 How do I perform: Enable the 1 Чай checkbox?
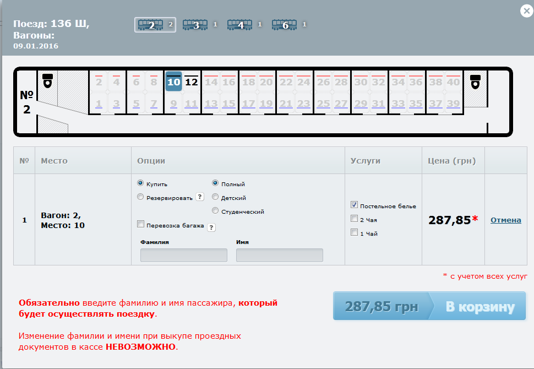[x=355, y=233]
